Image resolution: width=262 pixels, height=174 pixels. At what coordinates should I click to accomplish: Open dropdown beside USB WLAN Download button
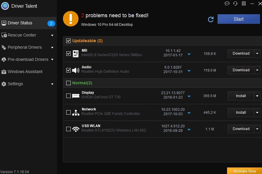click(x=257, y=129)
